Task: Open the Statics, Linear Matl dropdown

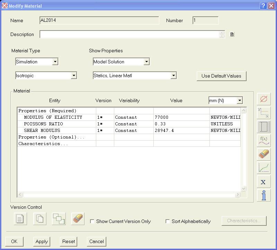Action: coord(174,75)
